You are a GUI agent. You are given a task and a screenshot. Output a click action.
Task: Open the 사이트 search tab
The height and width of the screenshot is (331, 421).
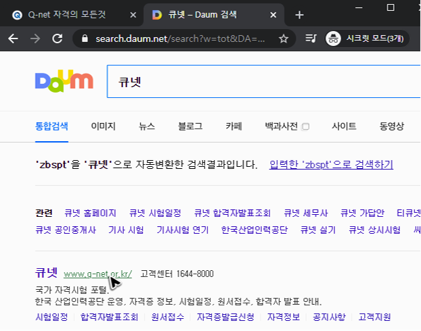(344, 126)
